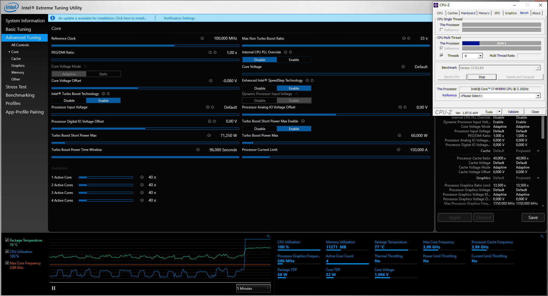Open the Threads count dropdown in CPU-Z
This screenshot has width=548, height=296.
(x=480, y=56)
